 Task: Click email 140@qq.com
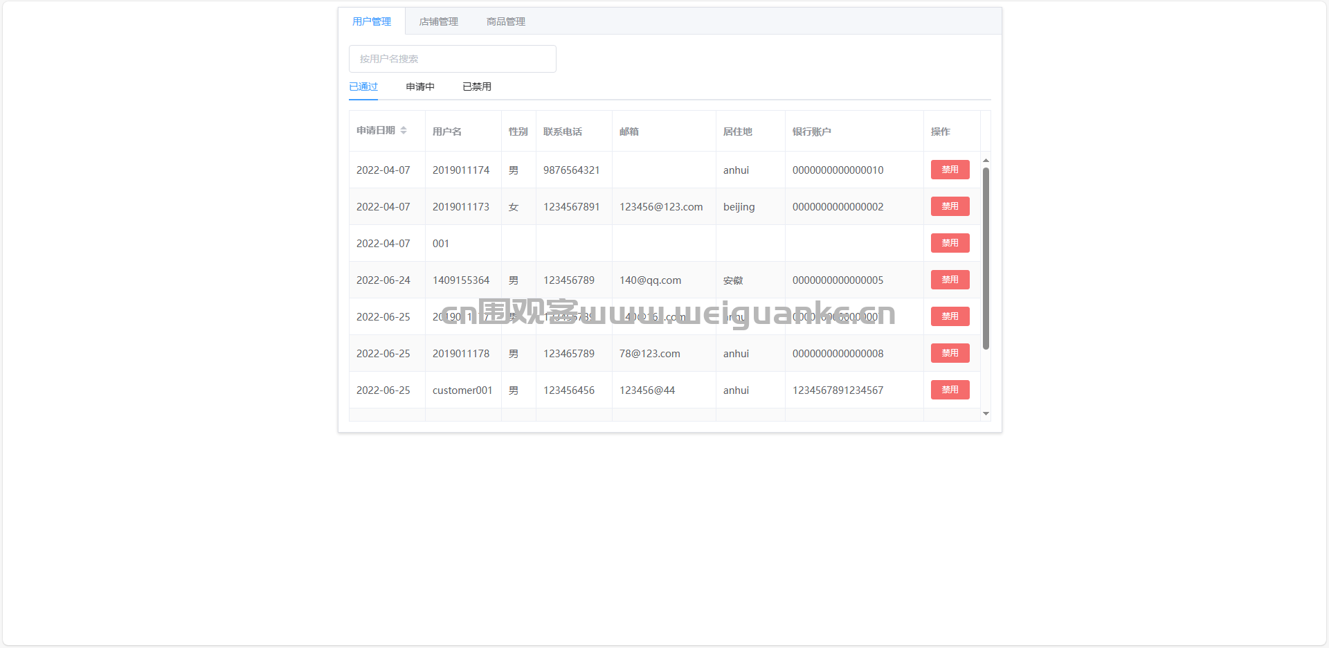click(x=651, y=280)
